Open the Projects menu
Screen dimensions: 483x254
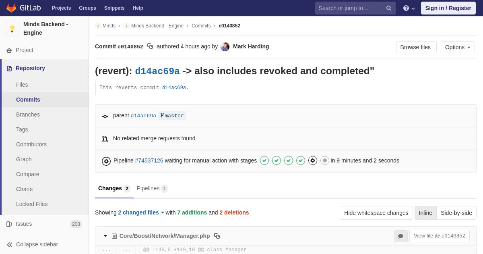click(61, 8)
